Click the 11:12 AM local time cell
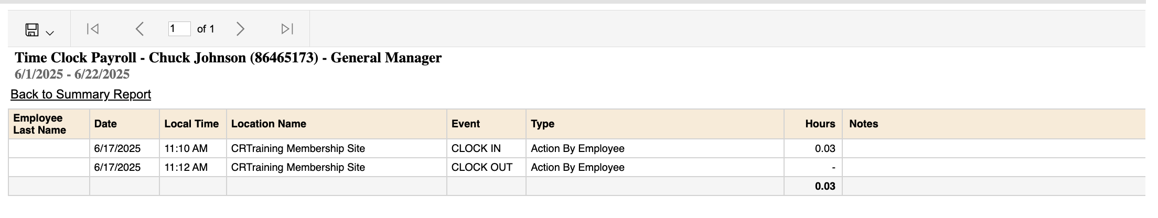 pyautogui.click(x=192, y=168)
